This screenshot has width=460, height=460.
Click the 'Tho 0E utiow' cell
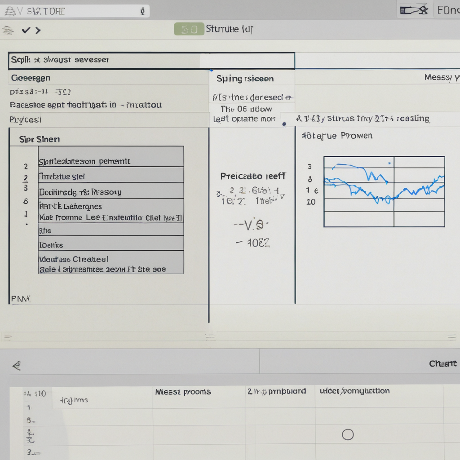point(246,109)
